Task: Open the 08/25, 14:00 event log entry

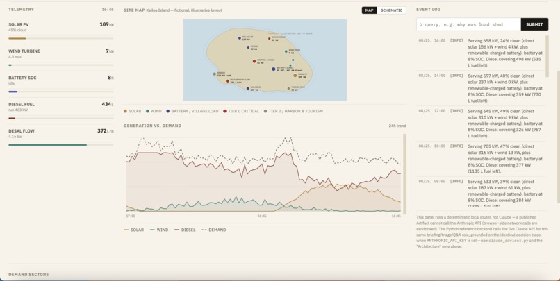Action: [x=481, y=88]
